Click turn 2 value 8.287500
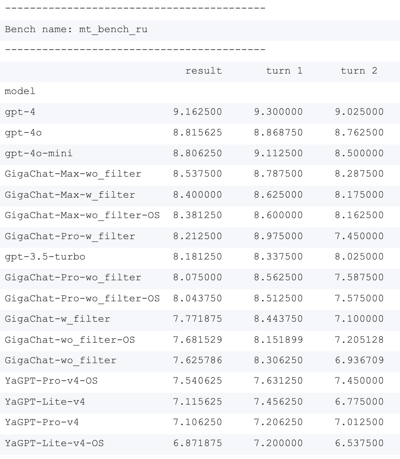This screenshot has width=400, height=459. click(359, 174)
